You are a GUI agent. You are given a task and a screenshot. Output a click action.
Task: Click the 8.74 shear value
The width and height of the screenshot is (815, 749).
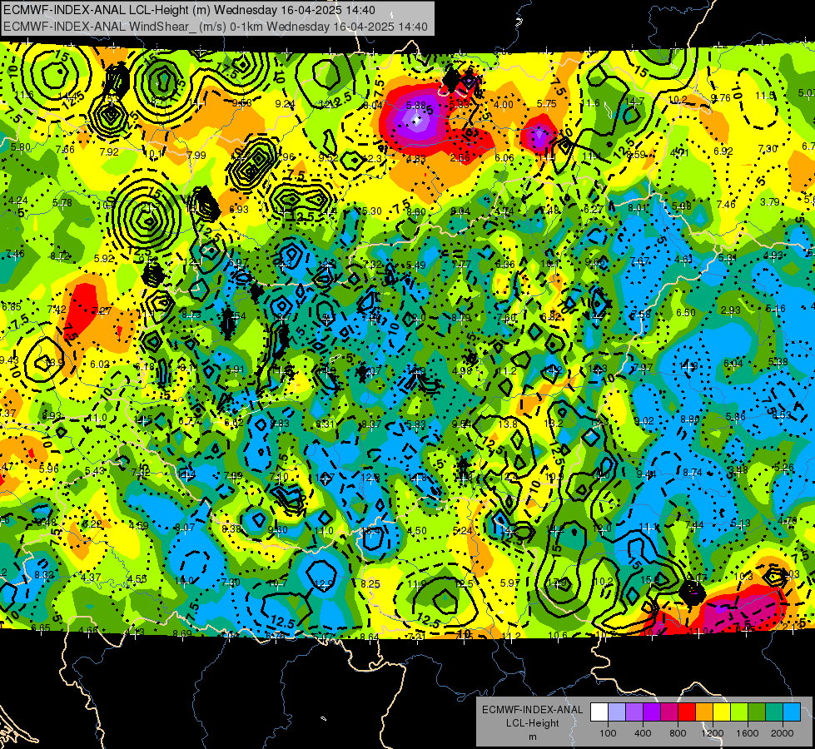point(693,473)
